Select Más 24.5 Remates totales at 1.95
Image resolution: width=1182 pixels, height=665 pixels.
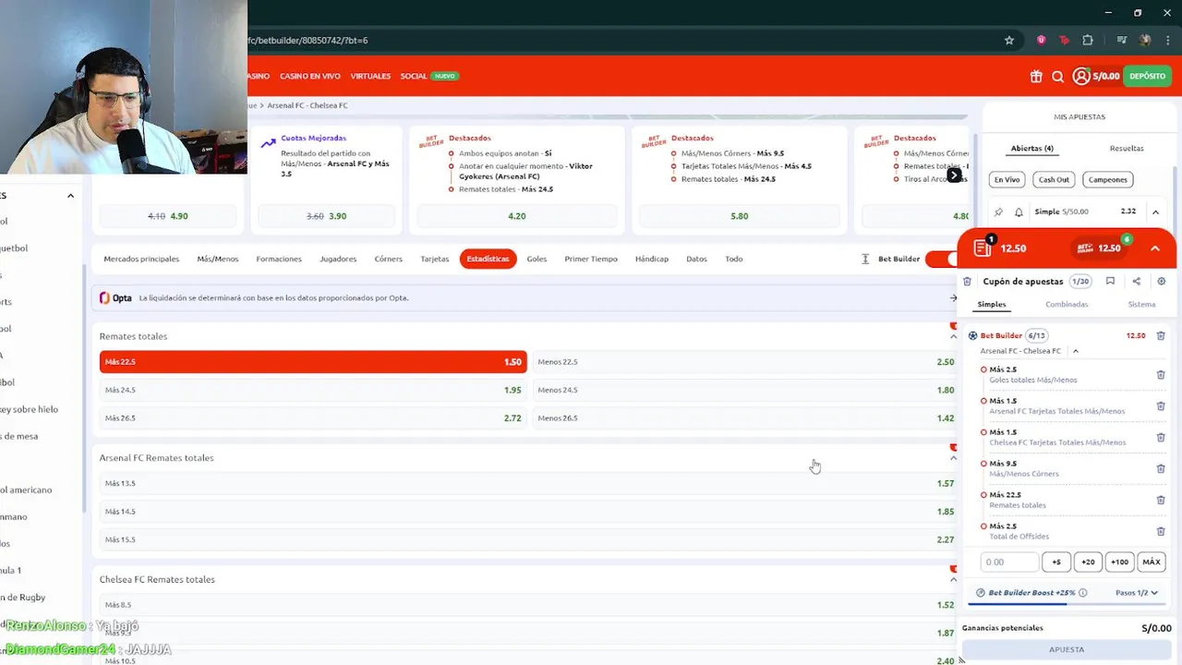tap(313, 390)
